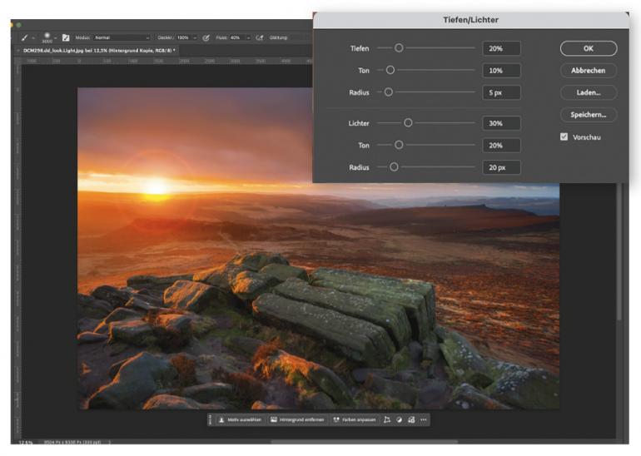Click the Tiefen Ton slider handle

[390, 70]
